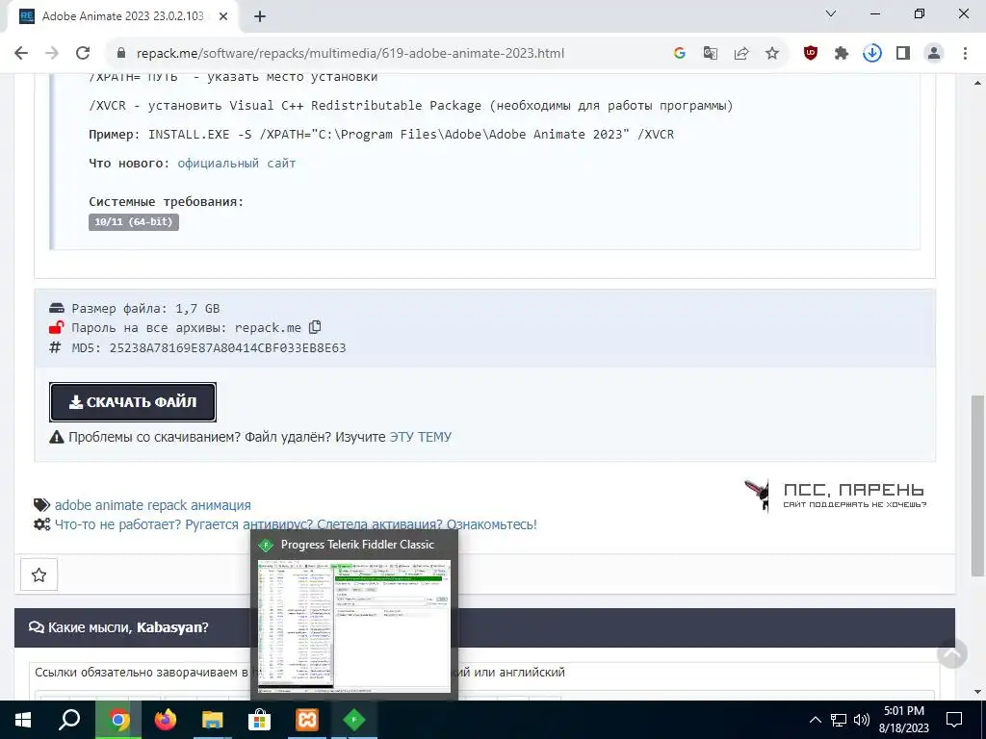Bookmark this page with star icon
Screen dimensions: 986x739
[x=772, y=54]
